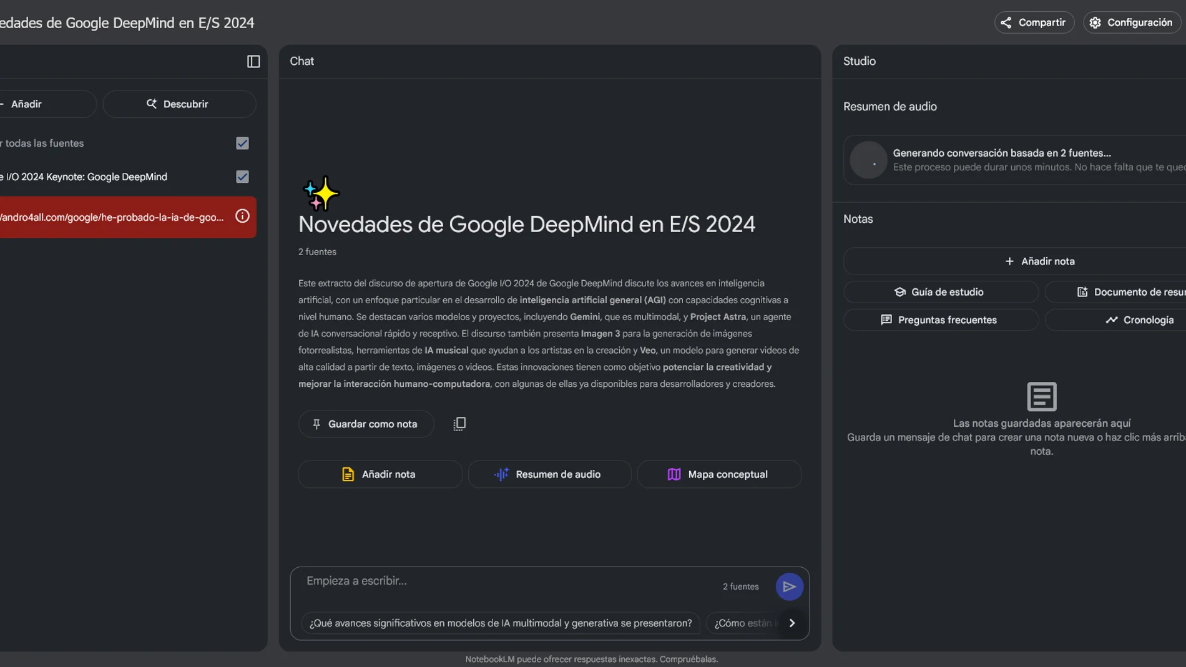Viewport: 1186px width, 667px height.
Task: Collapse the sources panel with sidebar icon
Action: pos(253,61)
